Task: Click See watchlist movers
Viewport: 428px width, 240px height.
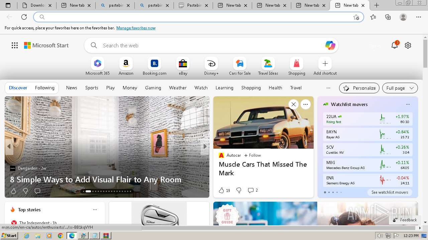Action: pyautogui.click(x=390, y=192)
